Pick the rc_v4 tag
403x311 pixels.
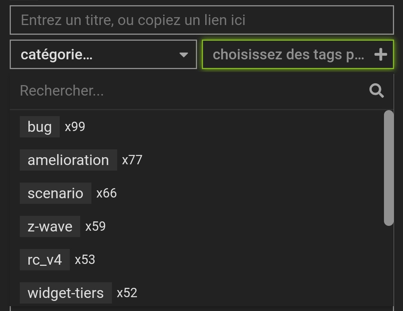click(x=45, y=259)
